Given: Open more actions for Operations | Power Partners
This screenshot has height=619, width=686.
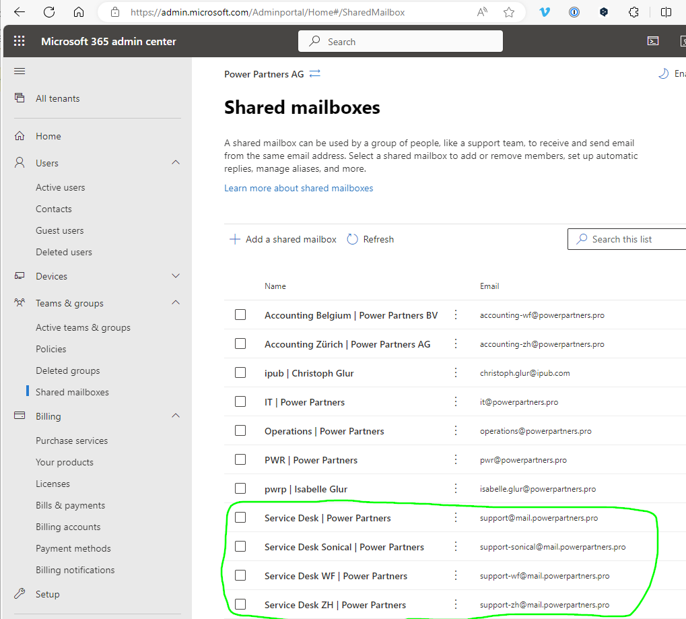Looking at the screenshot, I should (x=456, y=431).
